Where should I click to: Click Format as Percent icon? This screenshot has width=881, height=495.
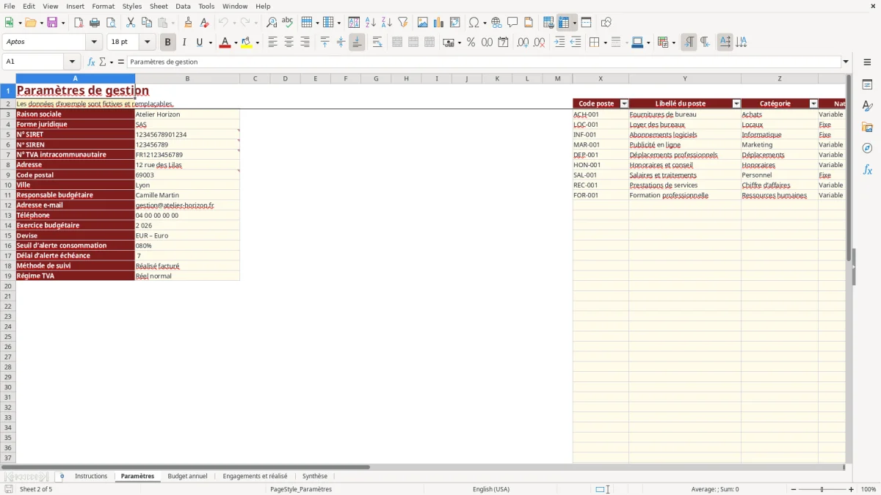click(x=471, y=43)
